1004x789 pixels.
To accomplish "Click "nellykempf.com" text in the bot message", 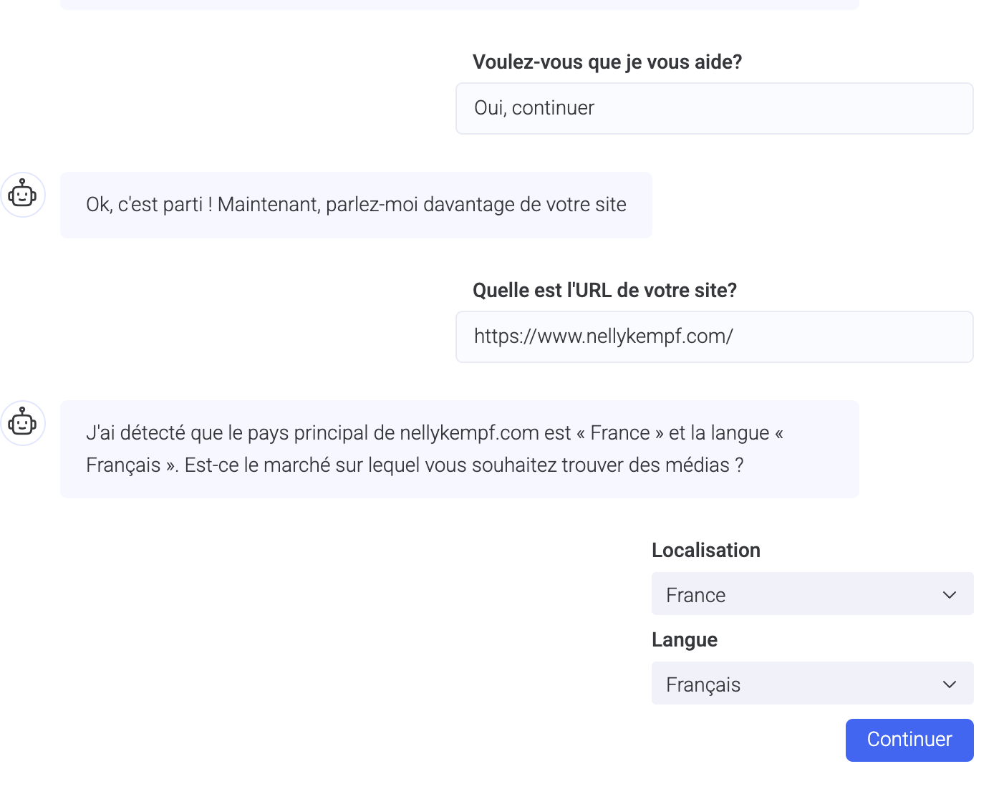I will pos(469,433).
